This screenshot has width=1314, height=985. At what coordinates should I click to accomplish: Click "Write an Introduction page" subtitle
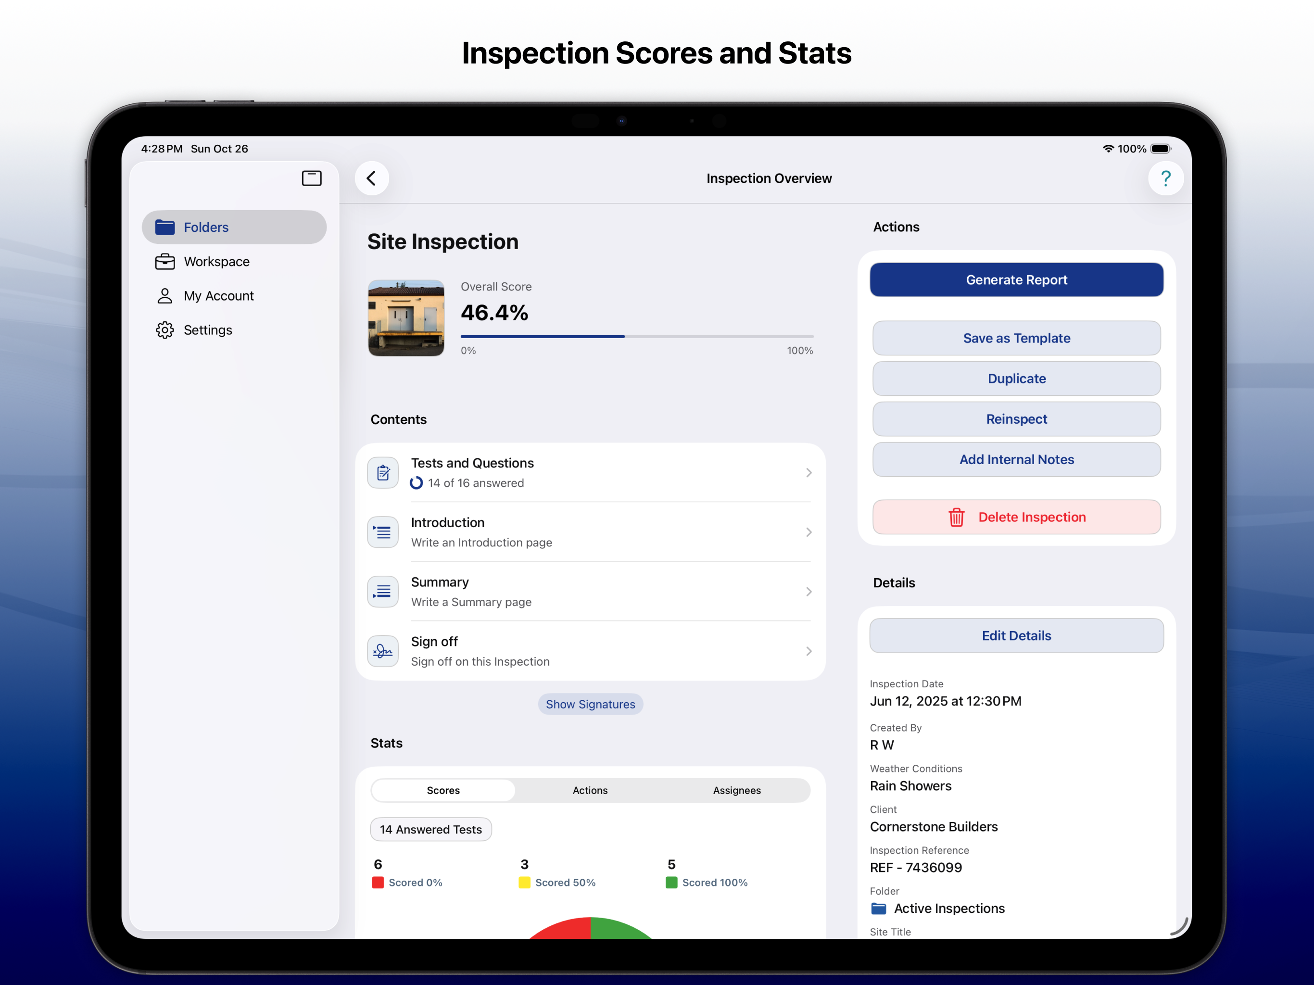481,543
